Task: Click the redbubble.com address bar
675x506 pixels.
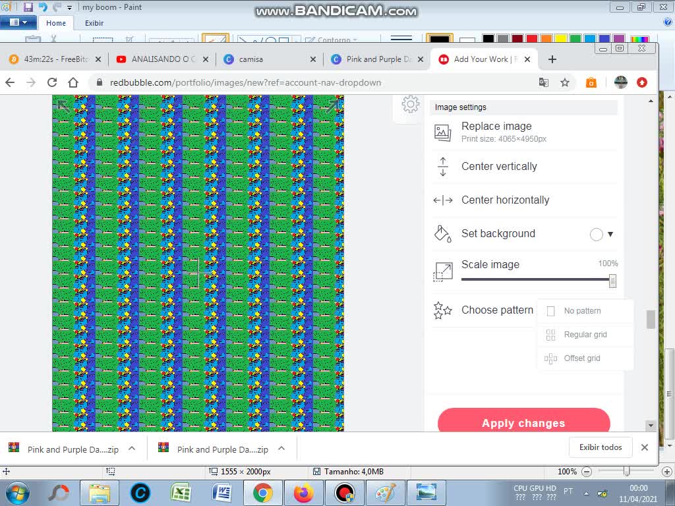Action: point(245,82)
